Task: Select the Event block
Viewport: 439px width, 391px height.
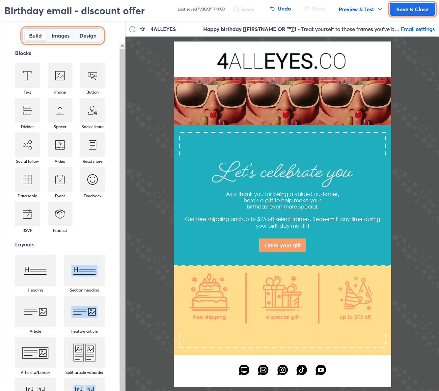Action: (60, 180)
